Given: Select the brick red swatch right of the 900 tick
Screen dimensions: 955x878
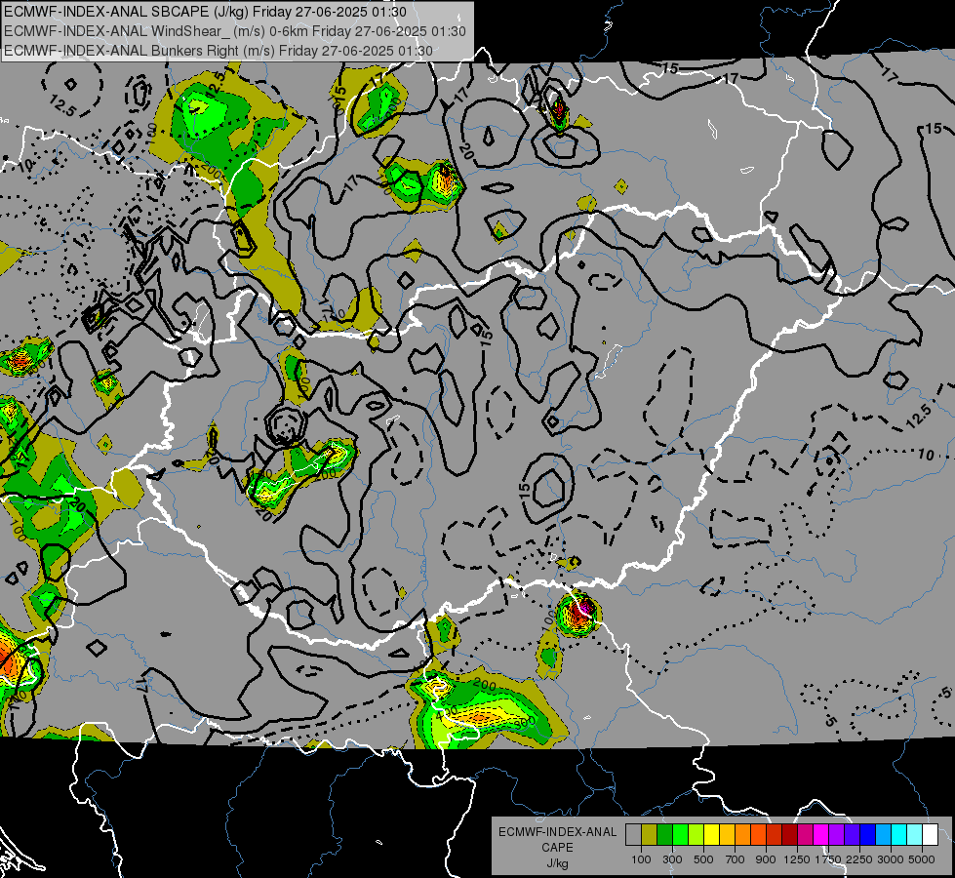Looking at the screenshot, I should (775, 835).
